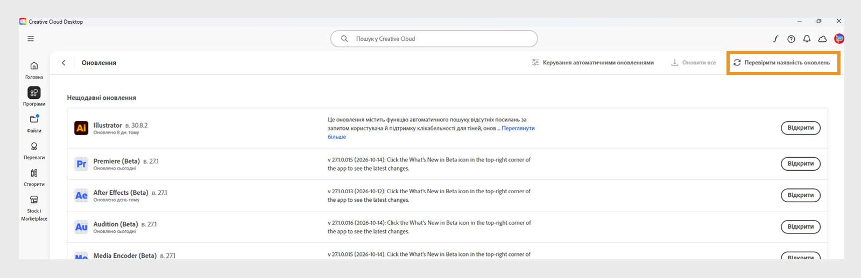Click the Creative Cloud Desktop title icon
Viewport: 861px width, 278px height.
[23, 21]
